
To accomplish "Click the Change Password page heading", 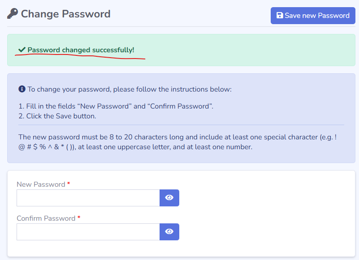I will (65, 14).
